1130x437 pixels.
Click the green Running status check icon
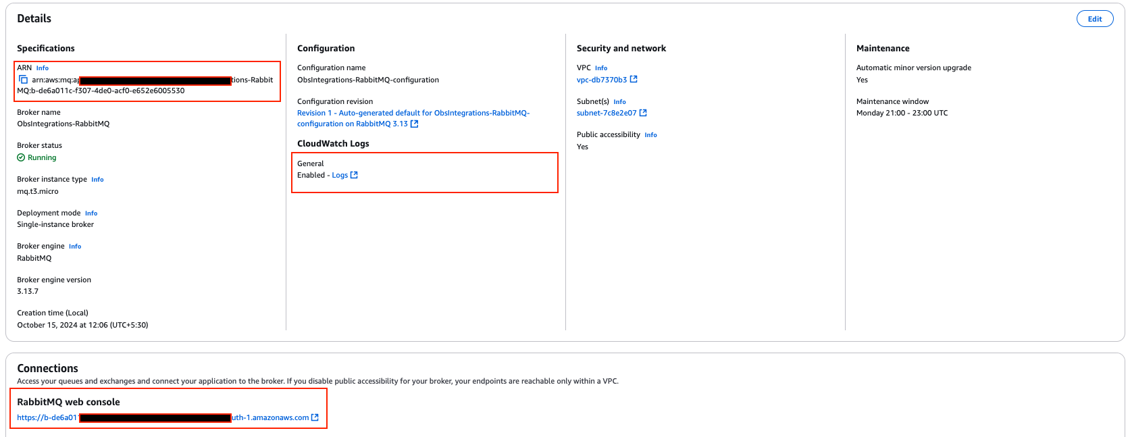click(x=21, y=158)
